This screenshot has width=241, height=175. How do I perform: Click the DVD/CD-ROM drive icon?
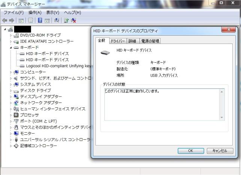point(16,35)
